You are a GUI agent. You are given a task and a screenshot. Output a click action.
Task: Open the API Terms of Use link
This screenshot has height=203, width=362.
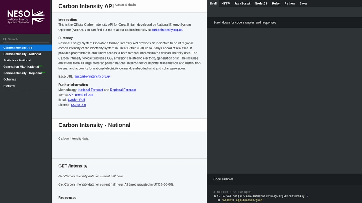click(81, 95)
